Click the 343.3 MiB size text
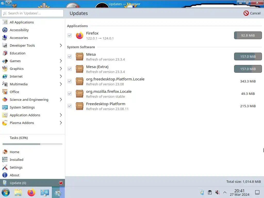 pos(248,81)
